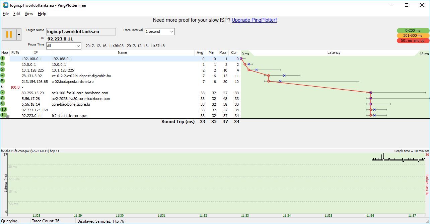Select the 10.1.128.225 IP cell
The width and height of the screenshot is (430, 224).
click(33, 70)
